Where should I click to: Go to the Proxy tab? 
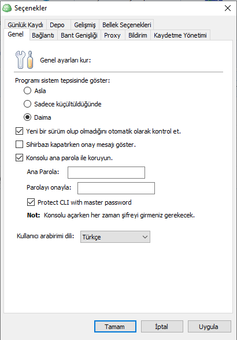pos(112,35)
